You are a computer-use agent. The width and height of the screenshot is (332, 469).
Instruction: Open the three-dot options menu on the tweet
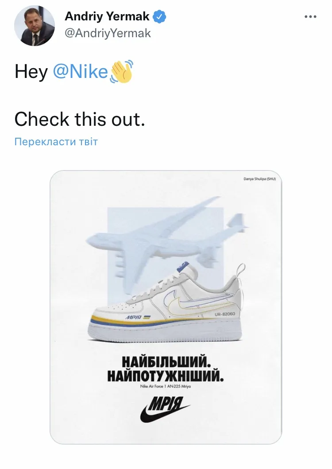click(x=310, y=16)
